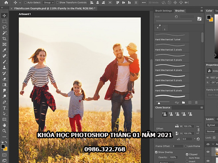Viewport: 218px width, 163px height.
Task: Select the Zoom tool
Action: 4,131
